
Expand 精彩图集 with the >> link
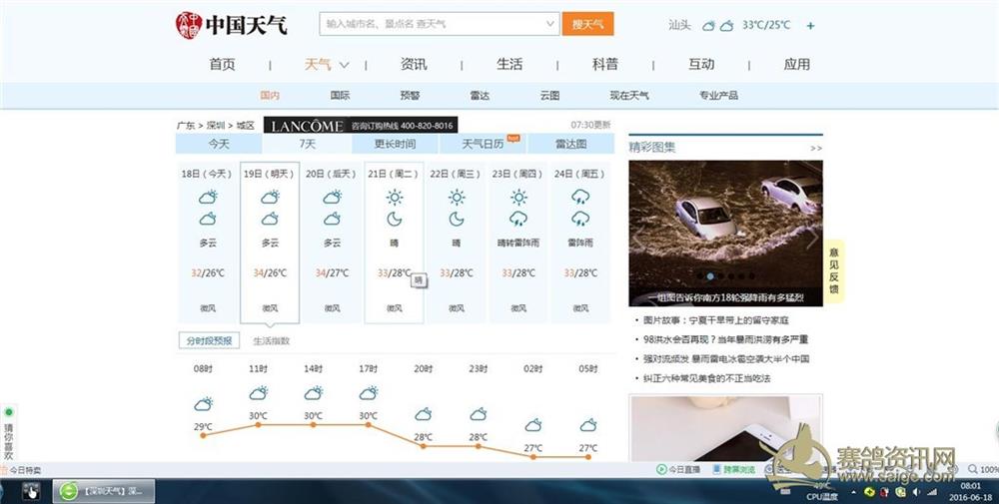tap(816, 148)
